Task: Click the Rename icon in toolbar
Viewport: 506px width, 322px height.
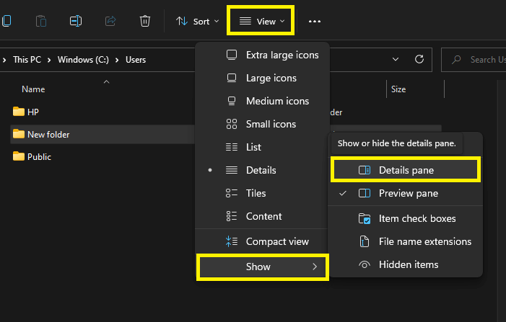Action: click(x=76, y=21)
